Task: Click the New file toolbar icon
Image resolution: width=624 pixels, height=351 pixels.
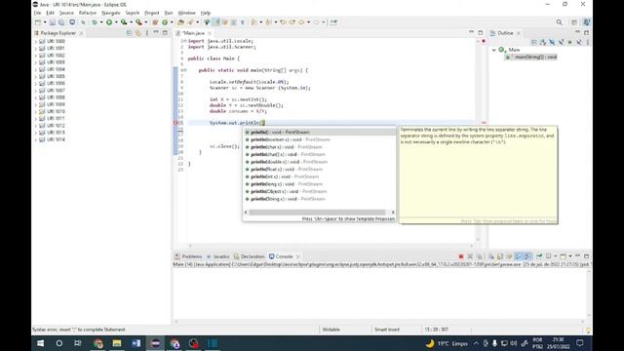Action: [38, 22]
